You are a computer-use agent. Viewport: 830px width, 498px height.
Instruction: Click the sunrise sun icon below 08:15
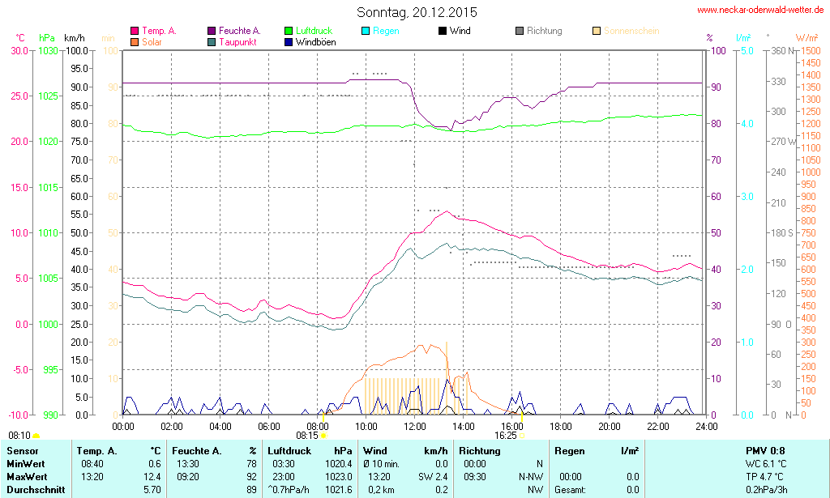(x=323, y=436)
